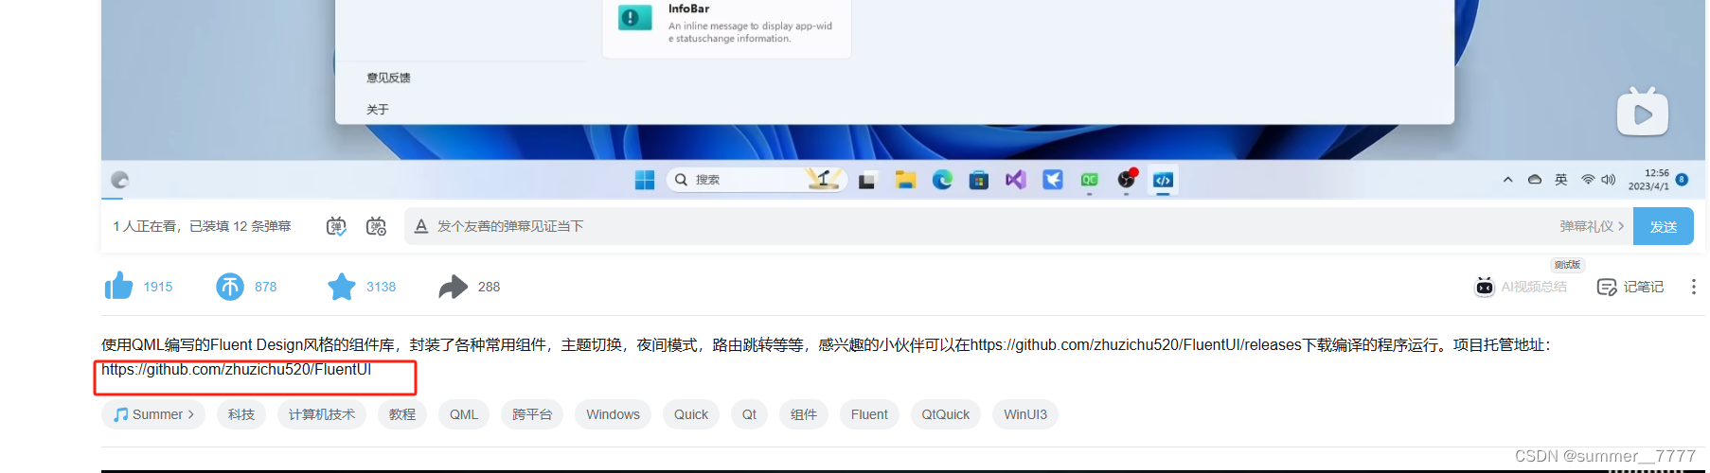
Task: Select the Fluent tag
Action: point(869,414)
